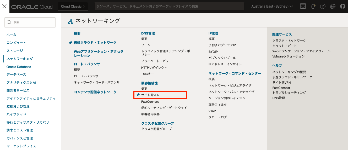Open ネットワーク・ビジュアライザ link
This screenshot has height=150, width=348.
pyautogui.click(x=230, y=85)
